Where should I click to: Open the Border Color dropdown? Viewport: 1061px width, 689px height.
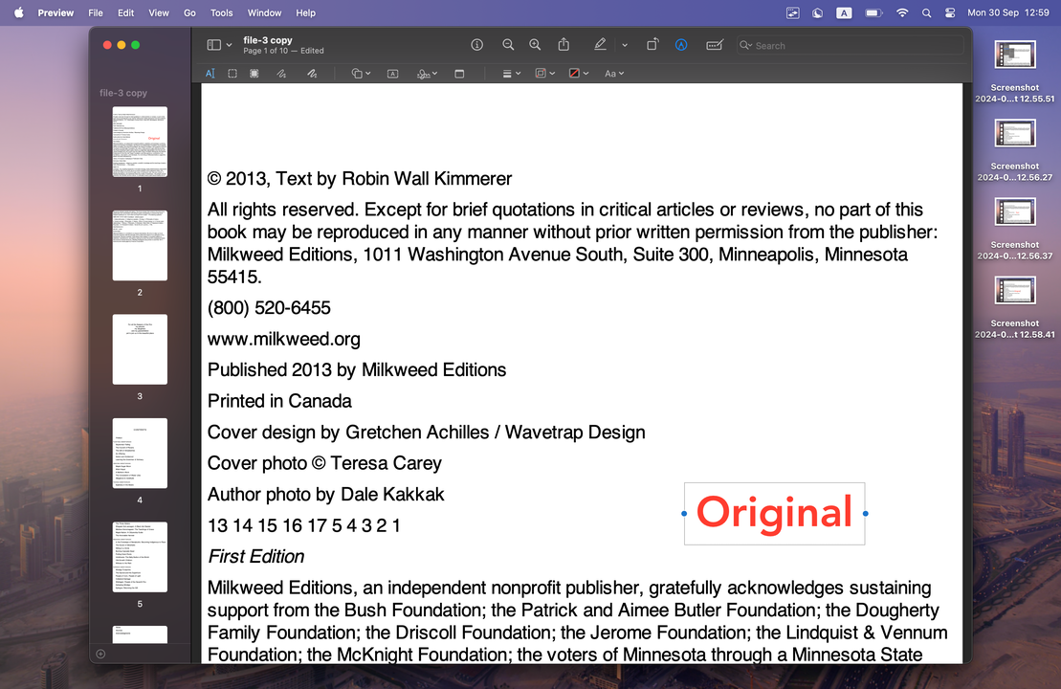(x=543, y=73)
